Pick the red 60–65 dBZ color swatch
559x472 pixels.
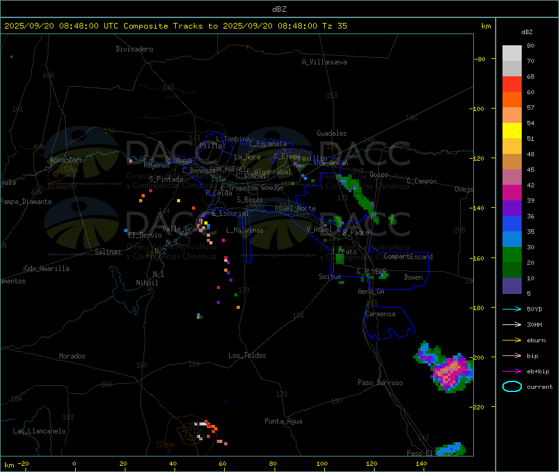point(512,84)
